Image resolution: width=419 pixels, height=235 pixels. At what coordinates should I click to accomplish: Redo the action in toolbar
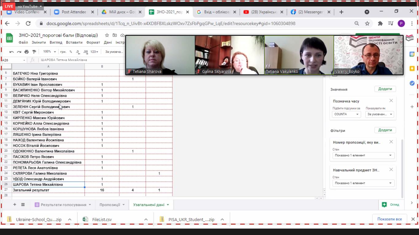pos(19,52)
